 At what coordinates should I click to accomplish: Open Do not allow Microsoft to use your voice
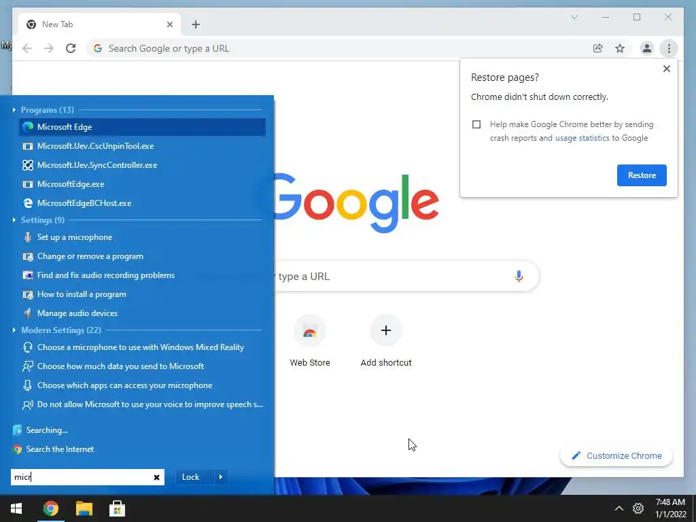point(143,404)
